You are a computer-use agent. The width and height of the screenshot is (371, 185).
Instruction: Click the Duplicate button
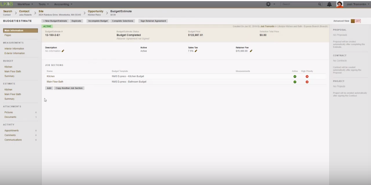point(76,21)
